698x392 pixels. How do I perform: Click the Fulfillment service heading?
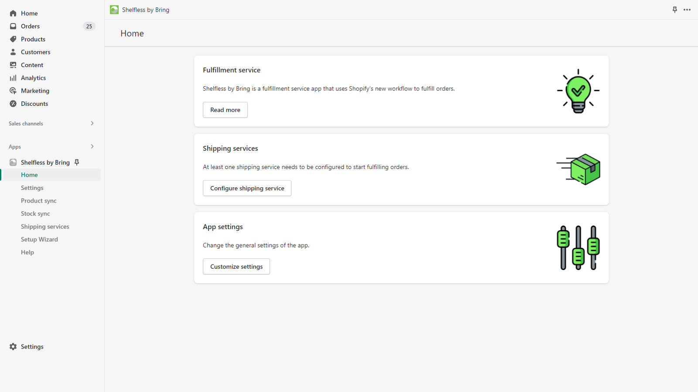coord(232,70)
